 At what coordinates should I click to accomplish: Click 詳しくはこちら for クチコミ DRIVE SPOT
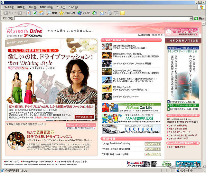[x=153, y=149]
